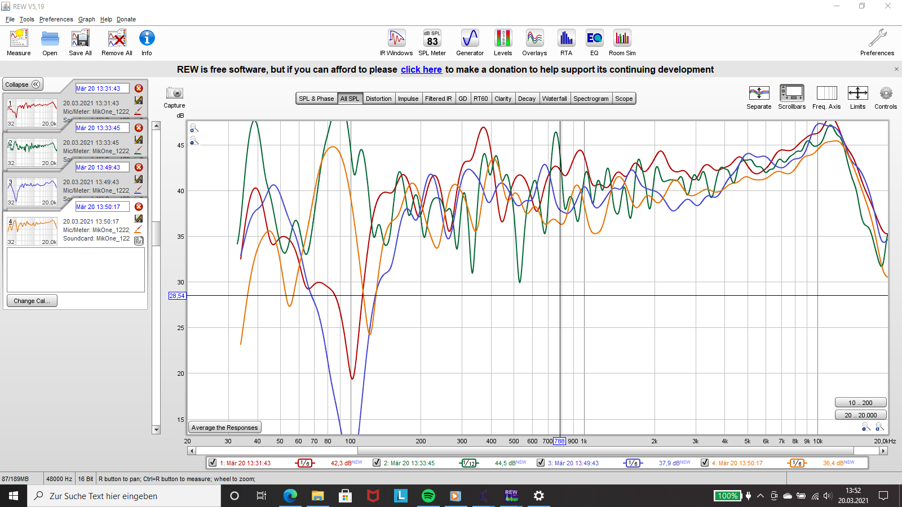Click vertical zoom-in magnifier at graph top-left
This screenshot has width=902, height=507.
194,128
